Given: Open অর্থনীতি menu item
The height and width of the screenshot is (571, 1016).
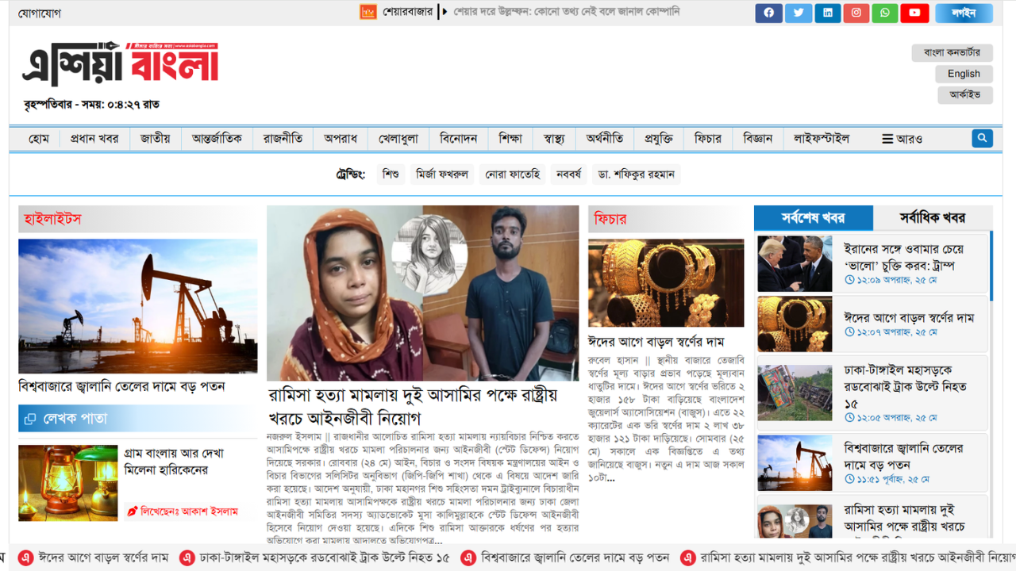Looking at the screenshot, I should (x=605, y=139).
